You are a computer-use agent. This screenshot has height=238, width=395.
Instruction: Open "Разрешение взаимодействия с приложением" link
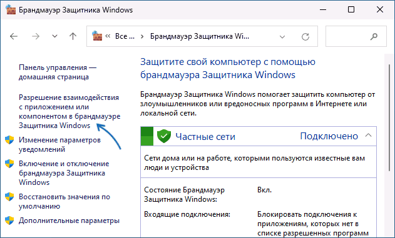tap(69, 111)
